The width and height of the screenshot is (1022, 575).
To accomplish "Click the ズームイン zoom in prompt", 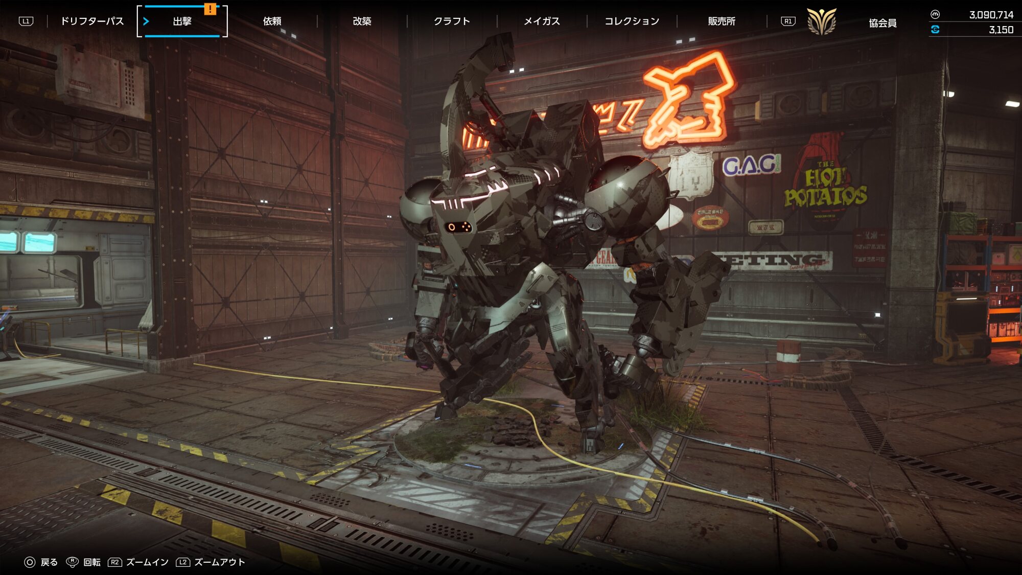I will (147, 562).
